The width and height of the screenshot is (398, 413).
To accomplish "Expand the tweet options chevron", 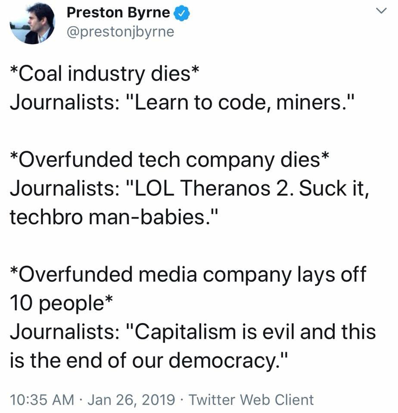I will tap(381, 11).
